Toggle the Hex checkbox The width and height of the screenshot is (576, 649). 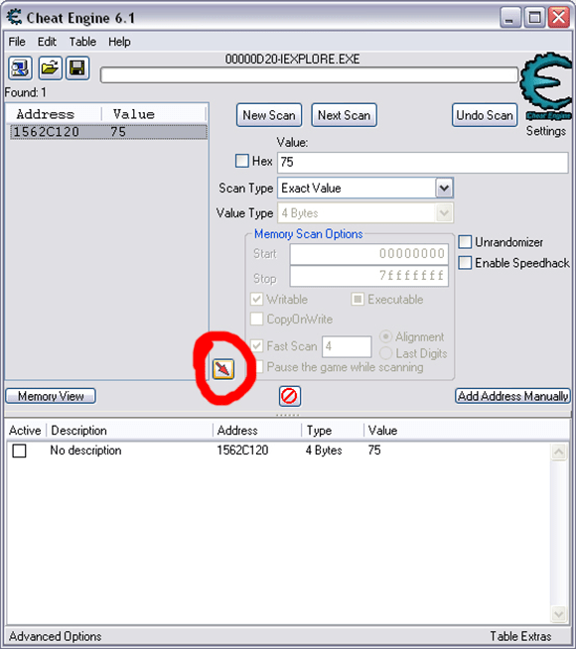click(242, 161)
